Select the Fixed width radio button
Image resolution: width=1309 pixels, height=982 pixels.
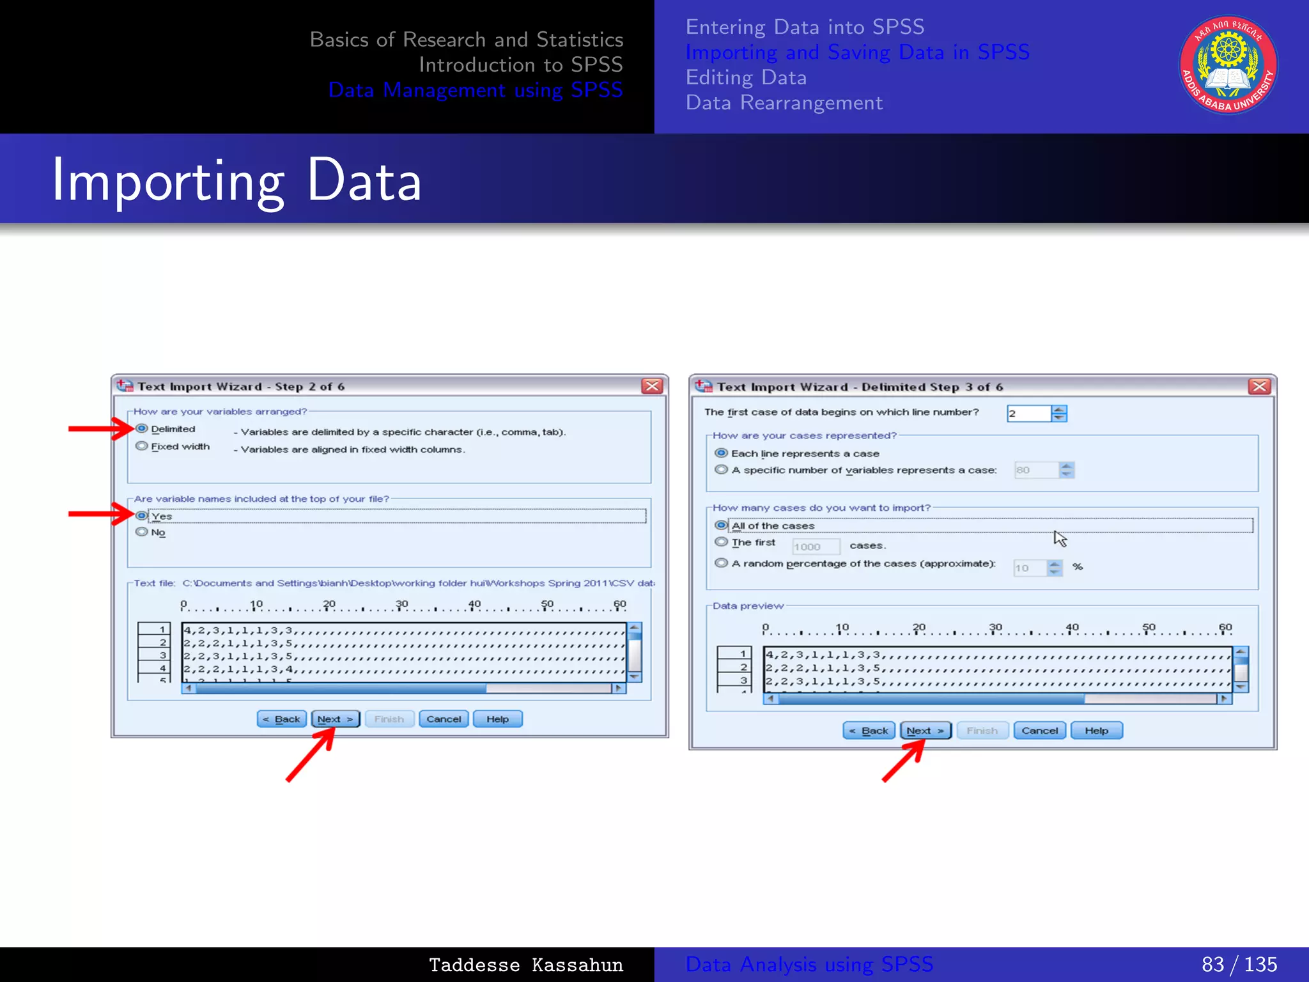[142, 446]
